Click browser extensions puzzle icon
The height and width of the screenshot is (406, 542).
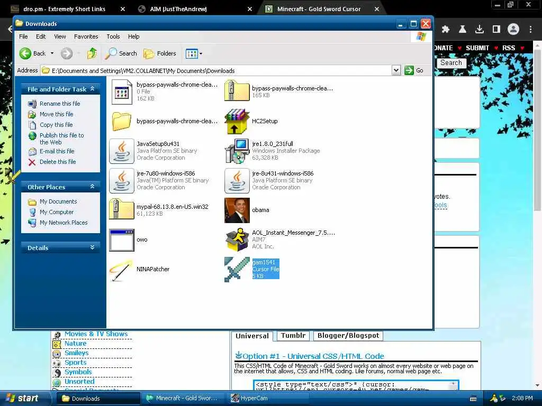click(446, 30)
